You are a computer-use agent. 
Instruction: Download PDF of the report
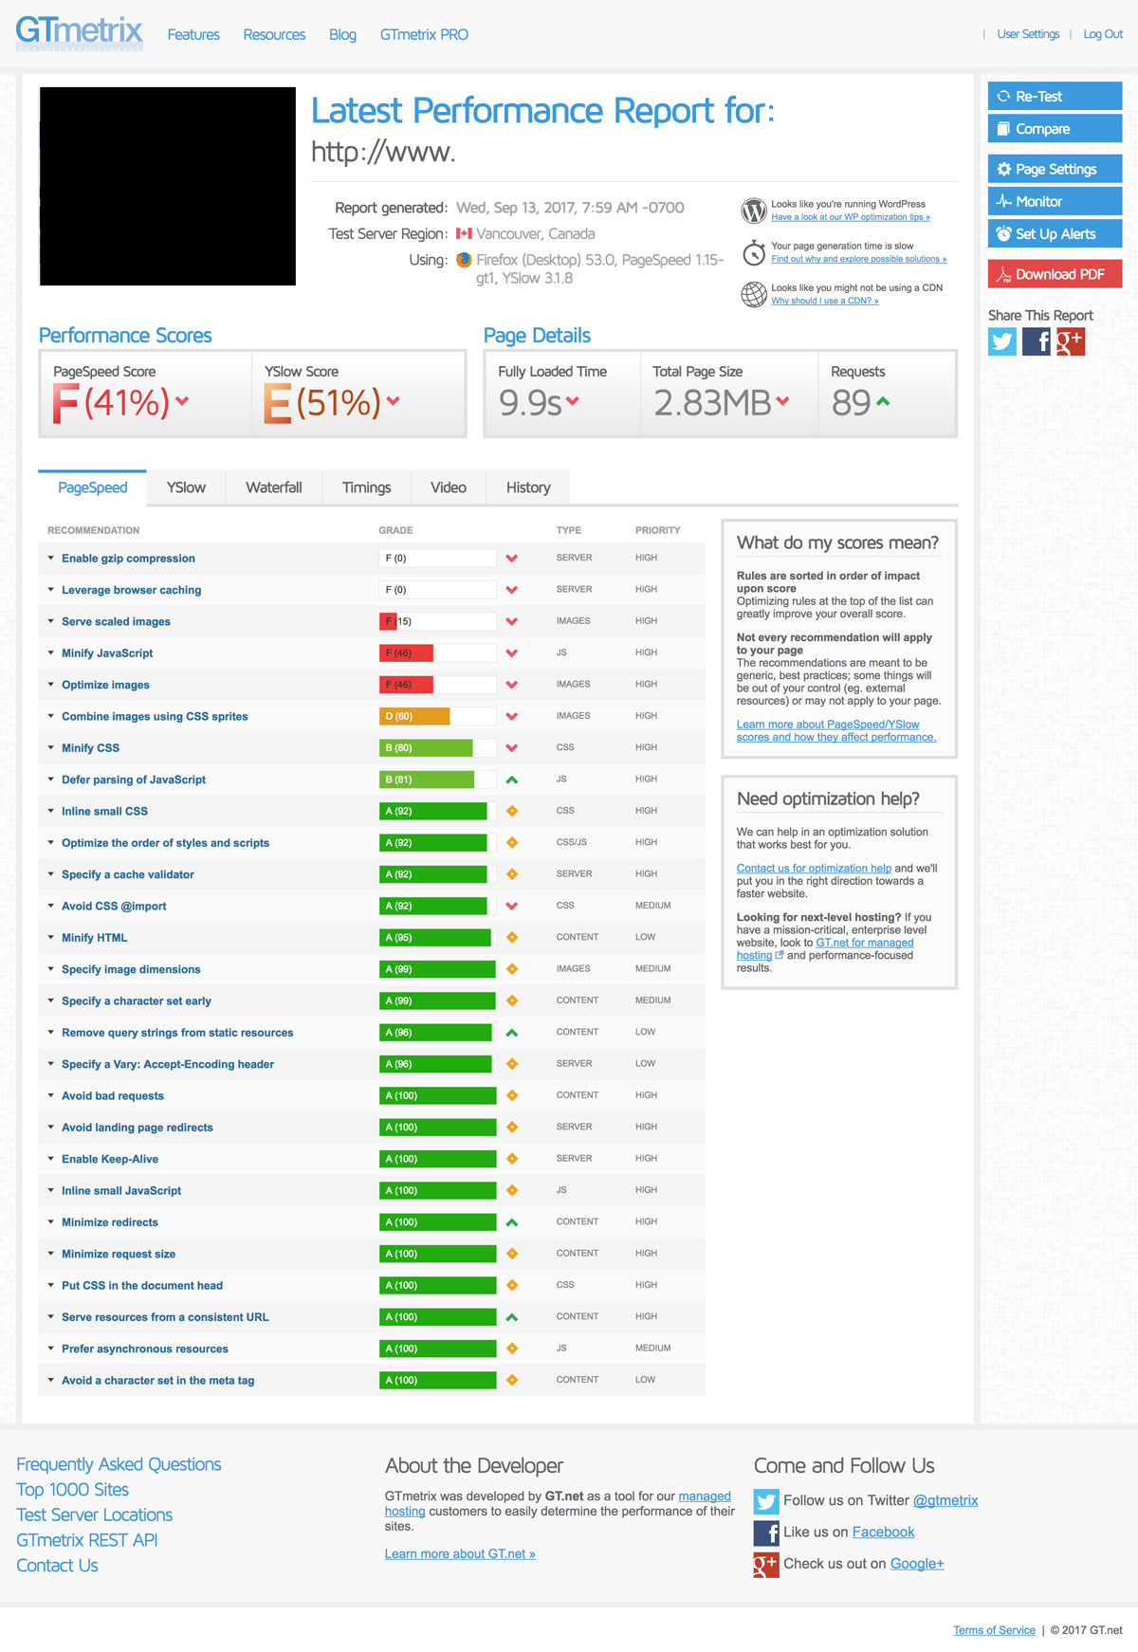click(1055, 274)
